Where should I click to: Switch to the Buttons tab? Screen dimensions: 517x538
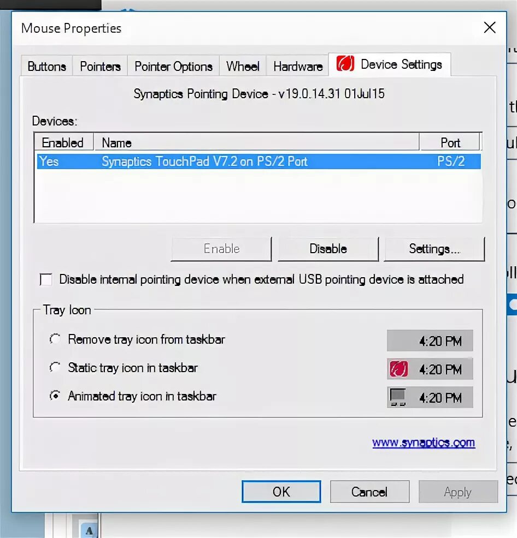[47, 66]
